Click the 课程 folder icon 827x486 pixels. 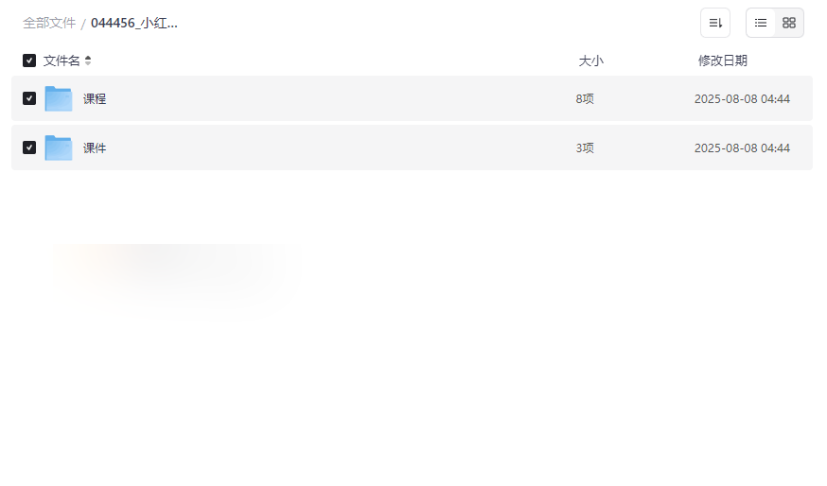[59, 98]
